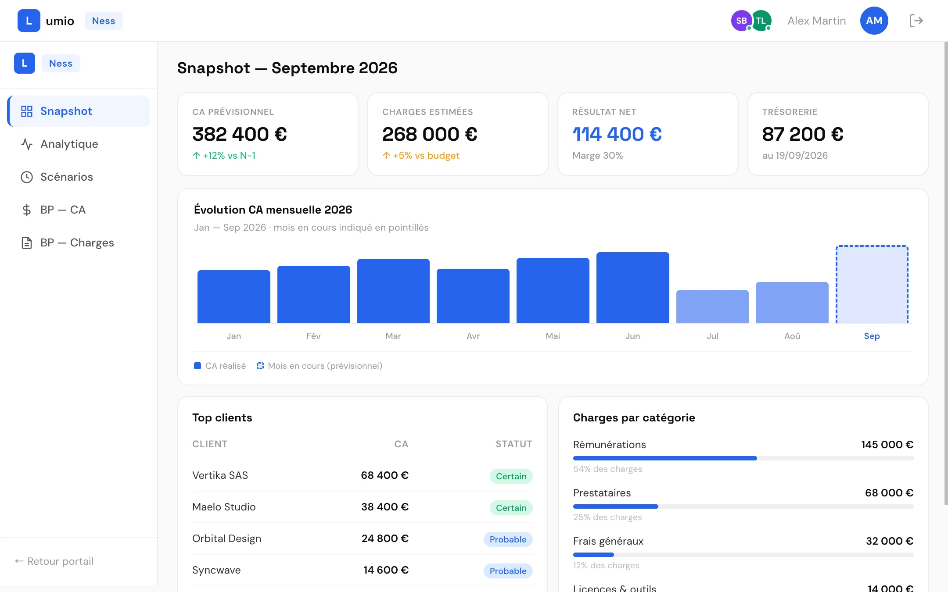Screen dimensions: 948x592
Task: Open the AM user avatar
Action: (x=874, y=21)
